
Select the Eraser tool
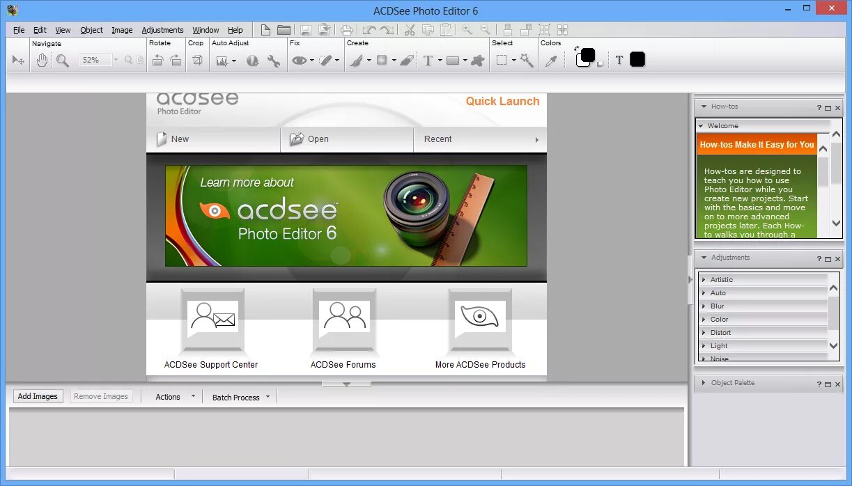tap(407, 61)
